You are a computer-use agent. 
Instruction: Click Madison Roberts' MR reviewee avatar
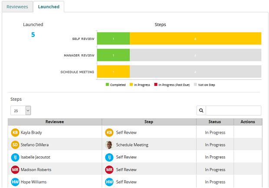[15, 170]
